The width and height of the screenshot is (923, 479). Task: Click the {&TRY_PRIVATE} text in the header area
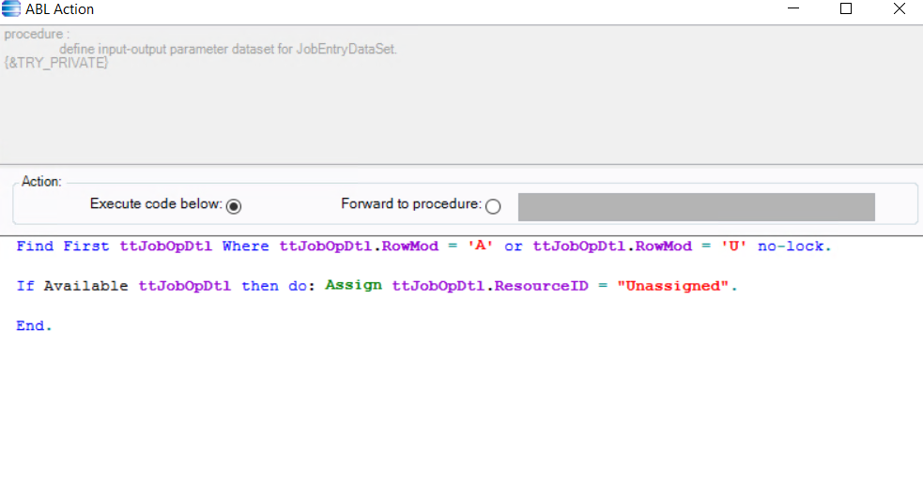coord(56,63)
